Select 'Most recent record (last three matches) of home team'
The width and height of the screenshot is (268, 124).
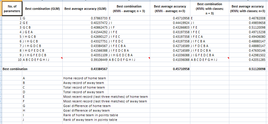click(x=105, y=97)
